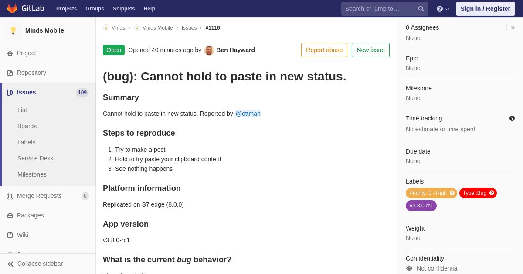
Task: Click the Wiki book icon
Action: point(10,235)
